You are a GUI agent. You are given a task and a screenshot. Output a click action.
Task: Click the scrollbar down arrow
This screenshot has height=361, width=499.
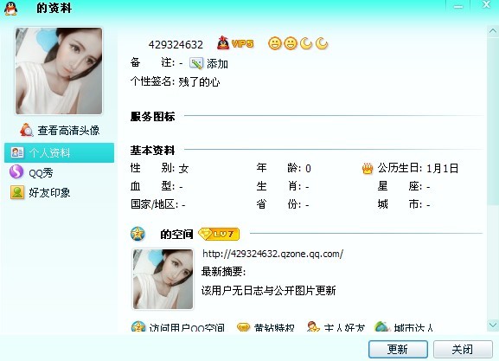tap(493, 325)
